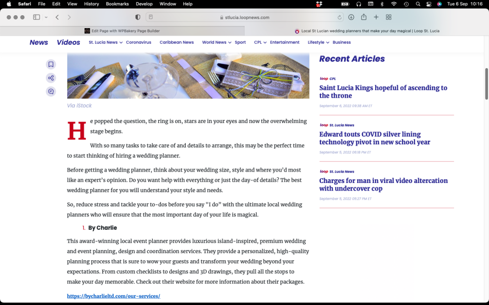This screenshot has width=489, height=305.
Task: Open the bycharlieltd.com our-services link
Action: pos(114,296)
